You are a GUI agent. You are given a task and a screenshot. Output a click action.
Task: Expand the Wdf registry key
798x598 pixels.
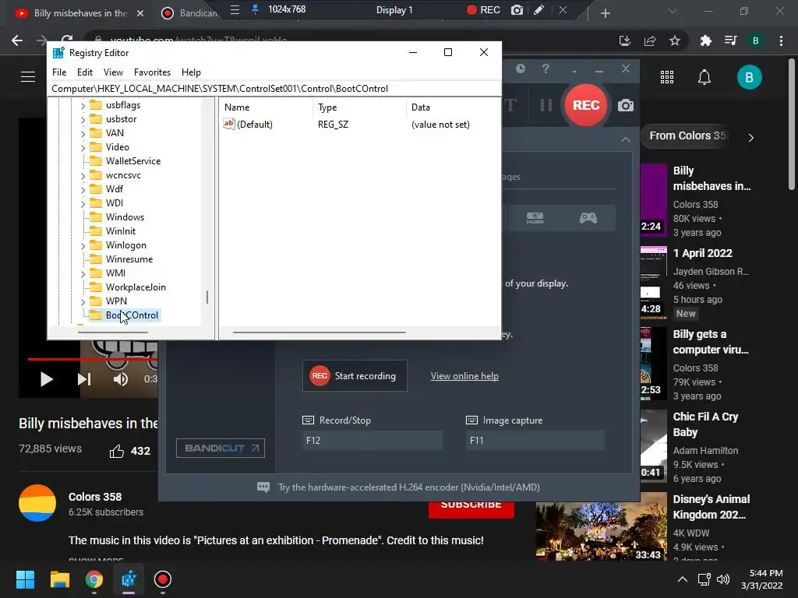click(x=83, y=189)
